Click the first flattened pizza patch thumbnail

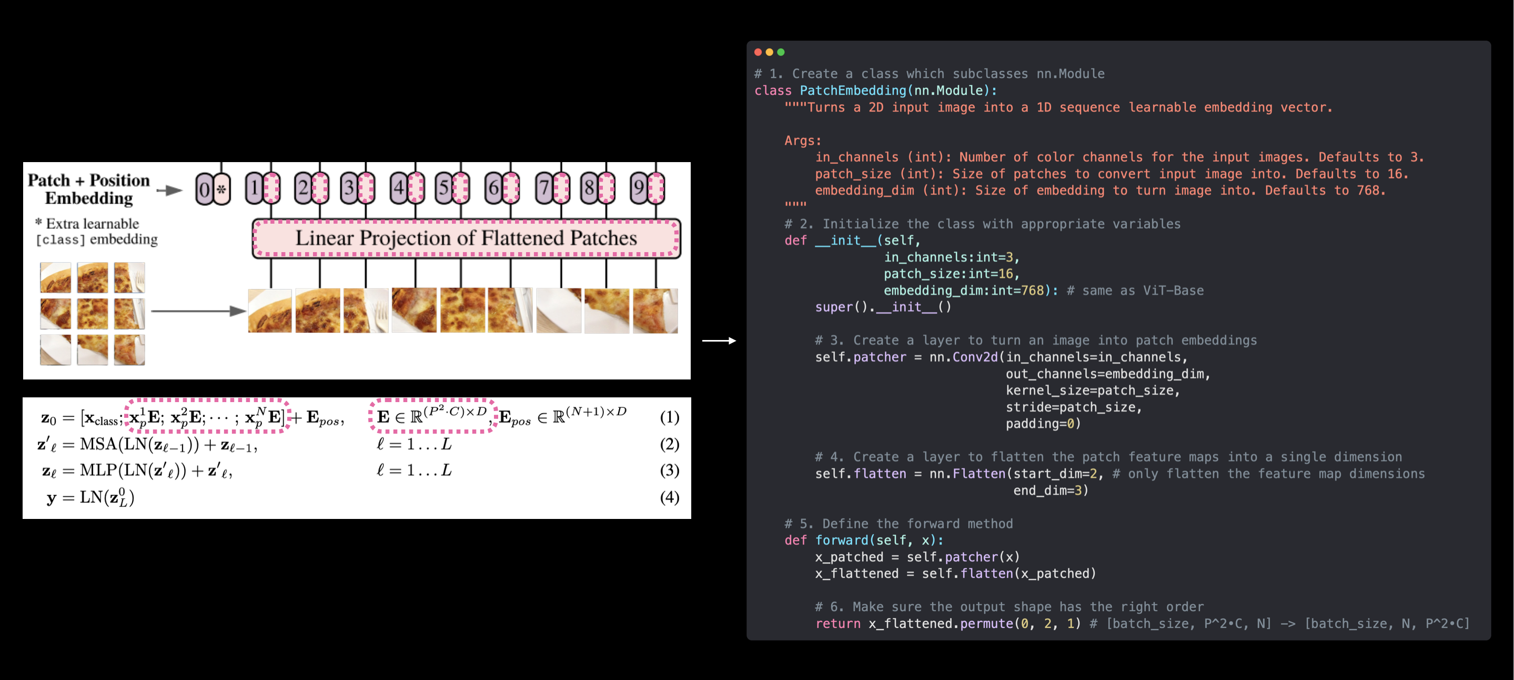click(x=270, y=311)
